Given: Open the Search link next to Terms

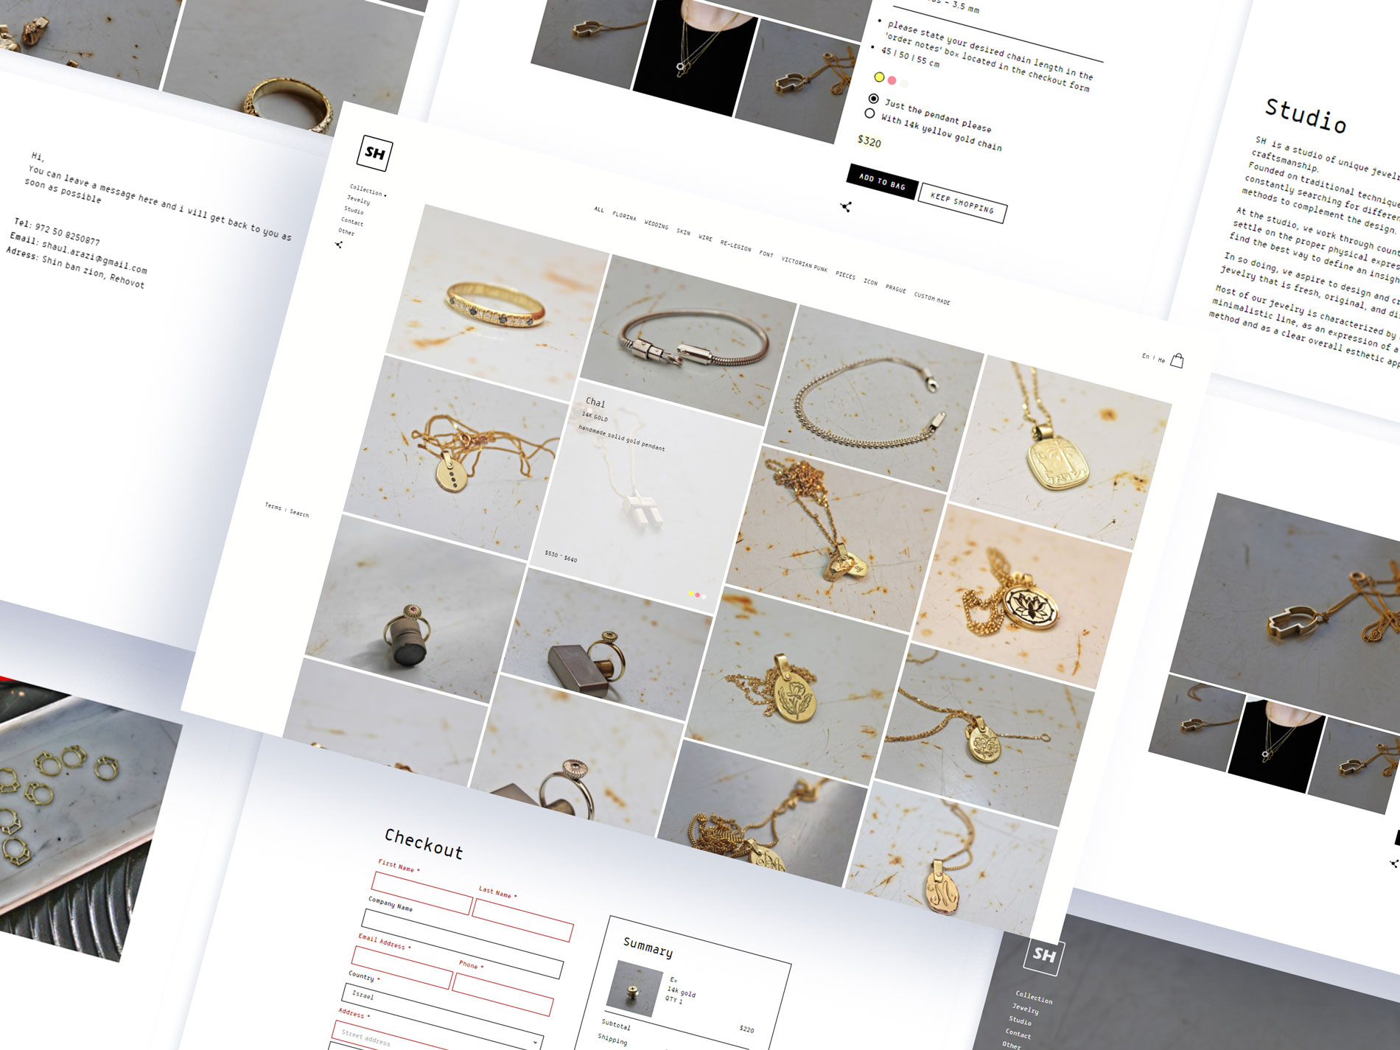Looking at the screenshot, I should click(299, 513).
